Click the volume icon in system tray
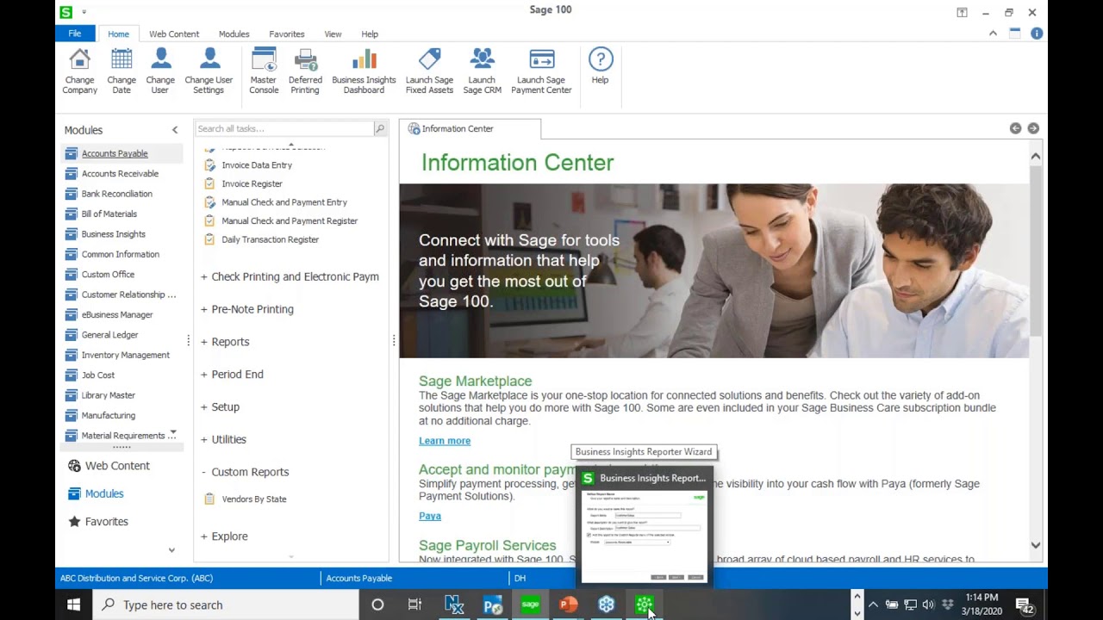This screenshot has width=1103, height=620. [928, 604]
